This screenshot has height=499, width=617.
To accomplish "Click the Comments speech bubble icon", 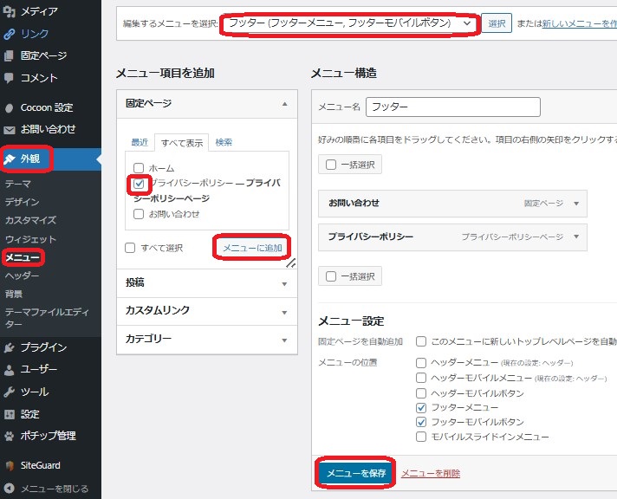I will pyautogui.click(x=9, y=78).
